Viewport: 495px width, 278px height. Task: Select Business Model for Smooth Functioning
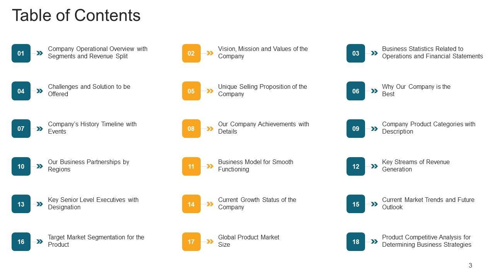255,166
